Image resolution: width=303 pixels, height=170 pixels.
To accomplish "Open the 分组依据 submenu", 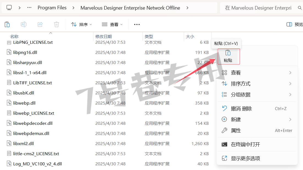I will click(257, 94).
